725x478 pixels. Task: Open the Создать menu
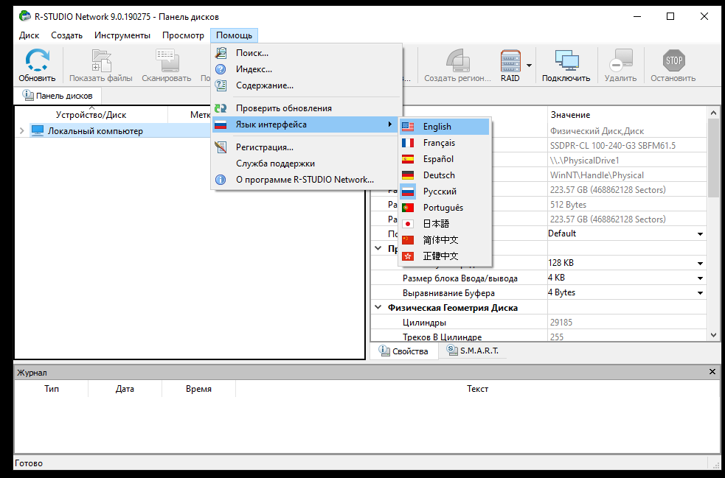click(x=66, y=35)
